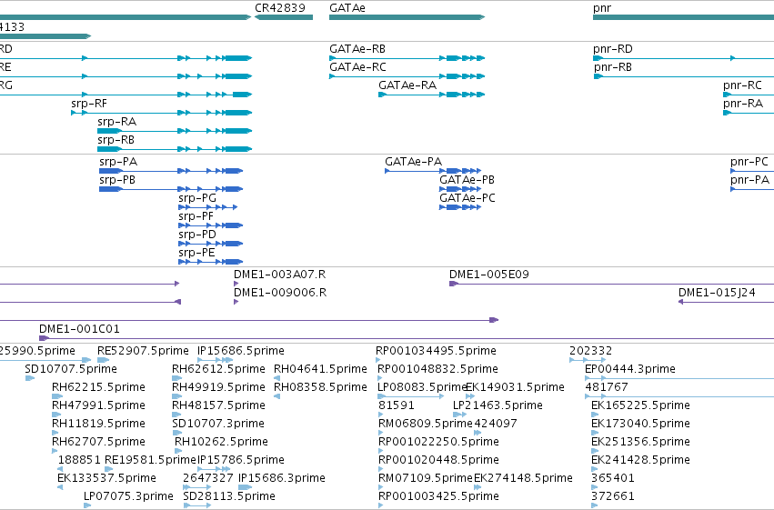The height and width of the screenshot is (510, 774).
Task: Click the GATAe-PA protein label
Action: pyautogui.click(x=414, y=162)
